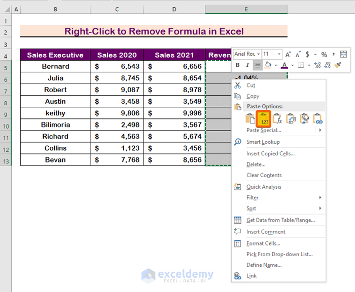Open accounting format dropdown arrow
The height and width of the screenshot is (292, 355).
[315, 55]
